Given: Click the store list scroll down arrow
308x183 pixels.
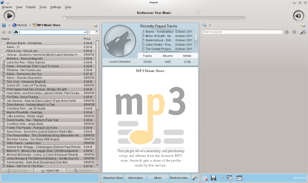Looking at the screenshot, I should point(97,165).
